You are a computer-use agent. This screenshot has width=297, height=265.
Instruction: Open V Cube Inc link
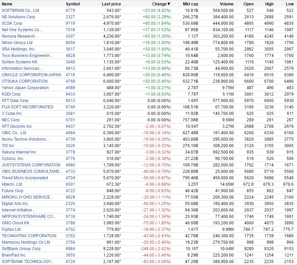(12, 114)
